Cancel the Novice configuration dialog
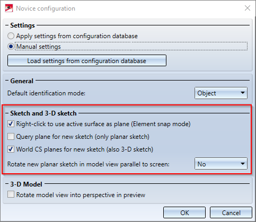 231,212
